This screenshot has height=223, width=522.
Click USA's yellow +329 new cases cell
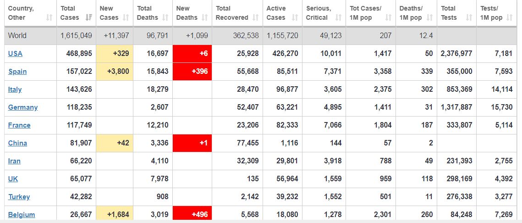115,54
